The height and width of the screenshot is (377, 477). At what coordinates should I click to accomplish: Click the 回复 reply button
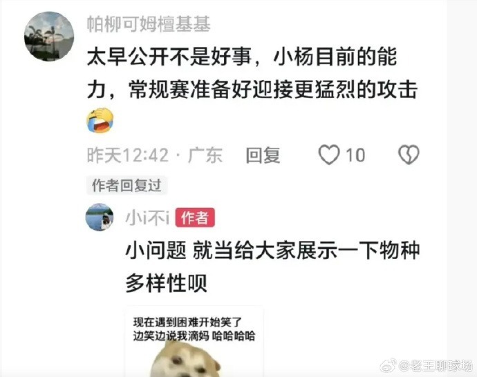(x=263, y=155)
